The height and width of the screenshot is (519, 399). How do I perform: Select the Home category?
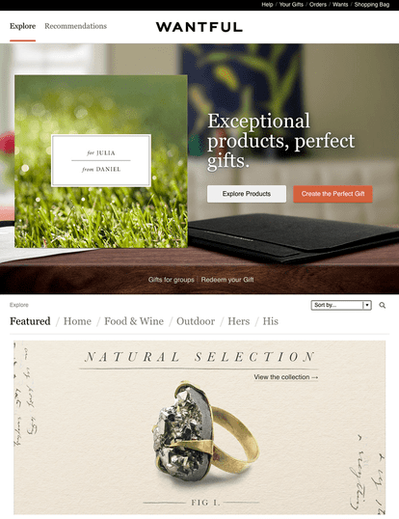click(x=77, y=321)
